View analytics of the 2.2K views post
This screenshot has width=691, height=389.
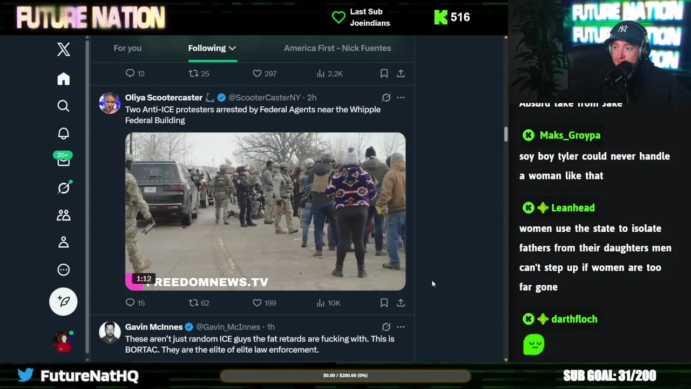329,73
